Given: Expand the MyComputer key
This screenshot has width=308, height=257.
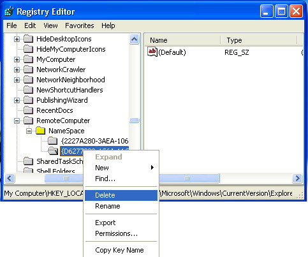Looking at the screenshot, I should coord(17,59).
